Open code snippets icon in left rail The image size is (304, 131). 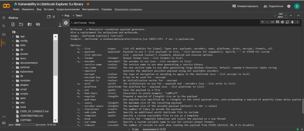click(x=4, y=117)
